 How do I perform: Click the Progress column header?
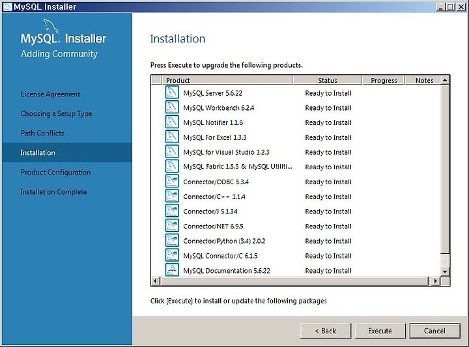(x=384, y=80)
